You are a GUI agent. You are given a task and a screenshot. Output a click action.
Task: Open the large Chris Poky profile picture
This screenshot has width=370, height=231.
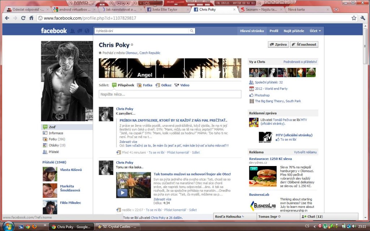pyautogui.click(x=67, y=81)
